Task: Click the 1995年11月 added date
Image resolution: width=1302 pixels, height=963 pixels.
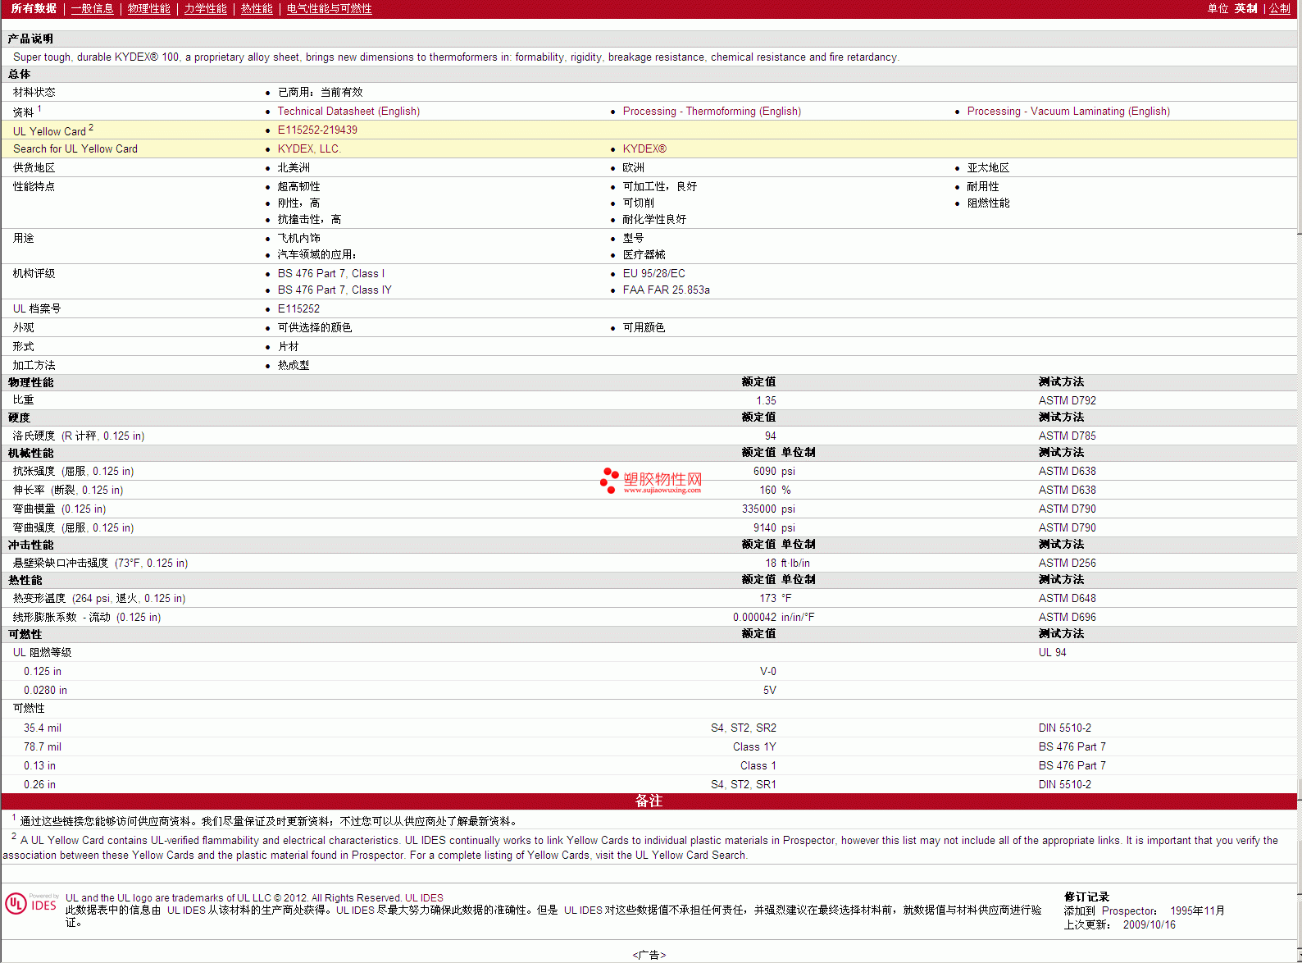Action: (x=1197, y=911)
